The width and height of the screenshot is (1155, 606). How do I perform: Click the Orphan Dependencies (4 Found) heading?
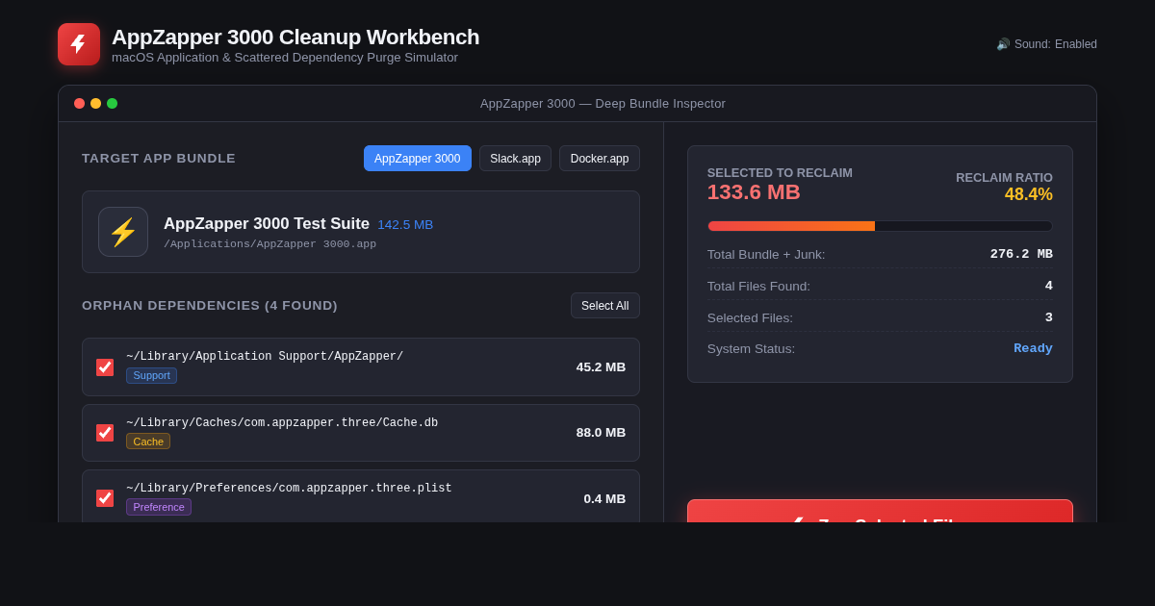(x=210, y=306)
